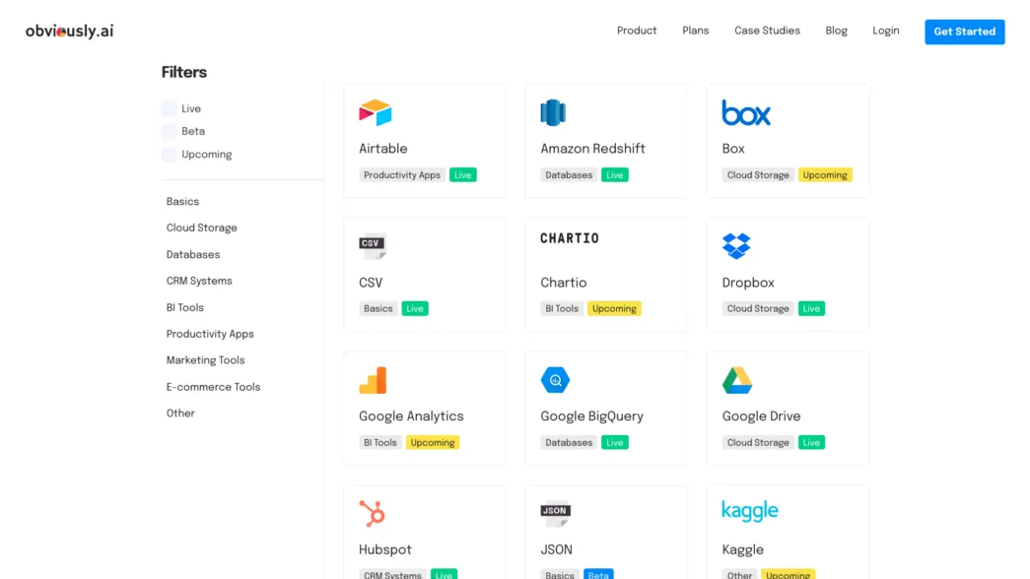This screenshot has height=579, width=1030.
Task: Click the Google Drive logo icon
Action: [x=737, y=380]
